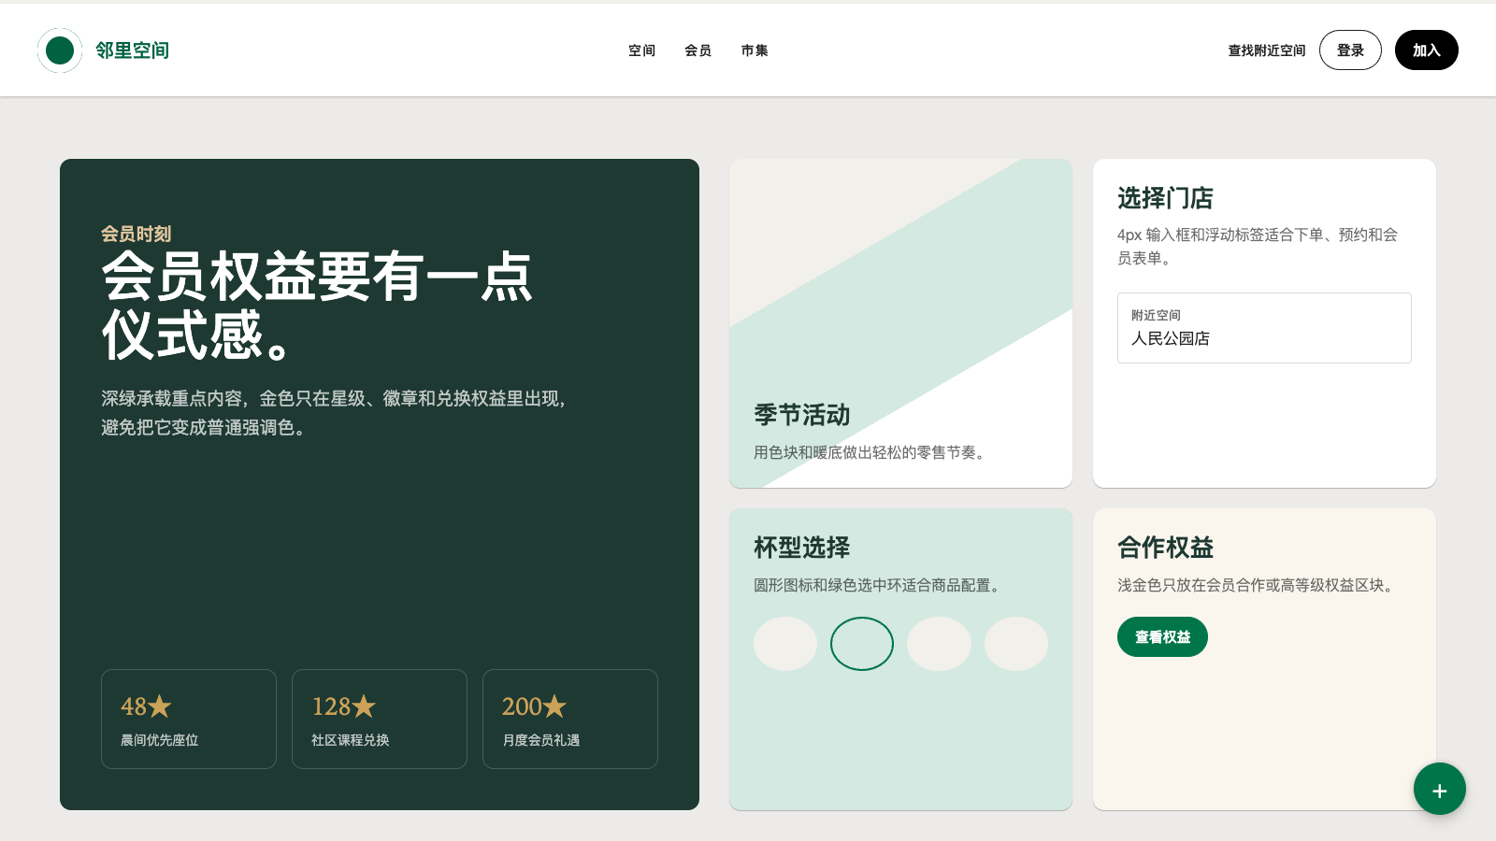Click the 48 stars 晨间优先座位 card
The width and height of the screenshot is (1496, 841).
point(189,719)
